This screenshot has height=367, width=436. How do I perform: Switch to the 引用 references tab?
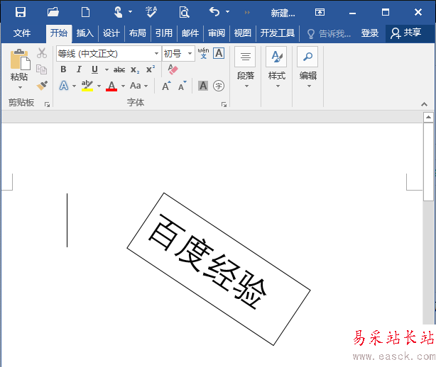tap(164, 33)
